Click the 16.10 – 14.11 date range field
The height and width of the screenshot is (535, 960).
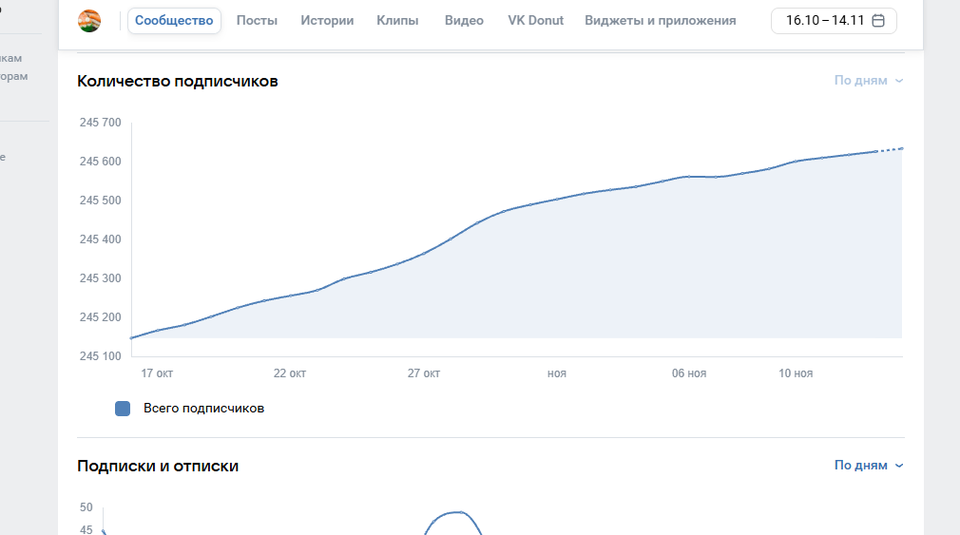(x=824, y=21)
